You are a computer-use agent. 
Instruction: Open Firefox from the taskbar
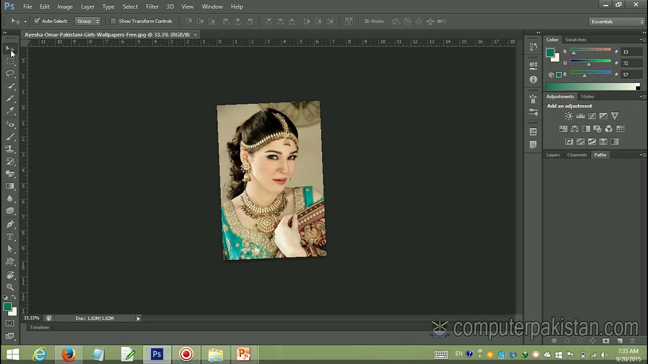[68, 354]
